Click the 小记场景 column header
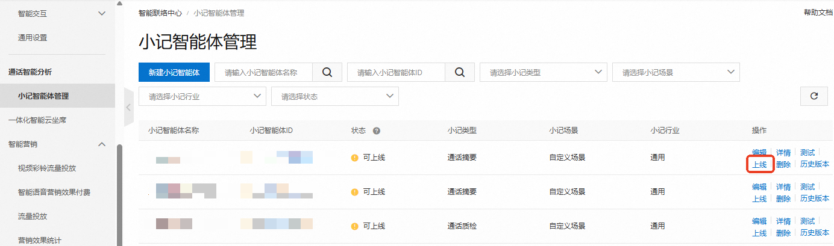 point(563,131)
